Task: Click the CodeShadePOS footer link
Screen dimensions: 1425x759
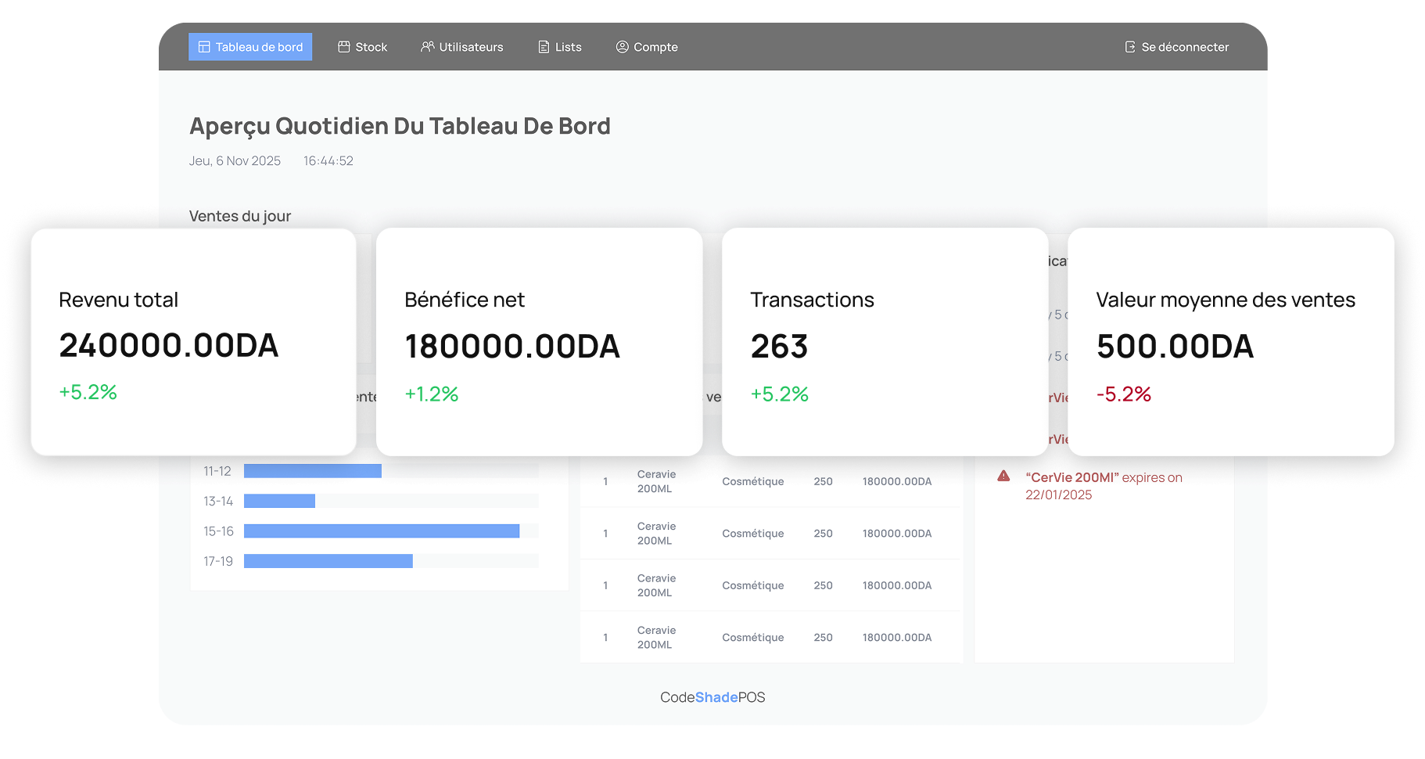Action: (x=712, y=697)
